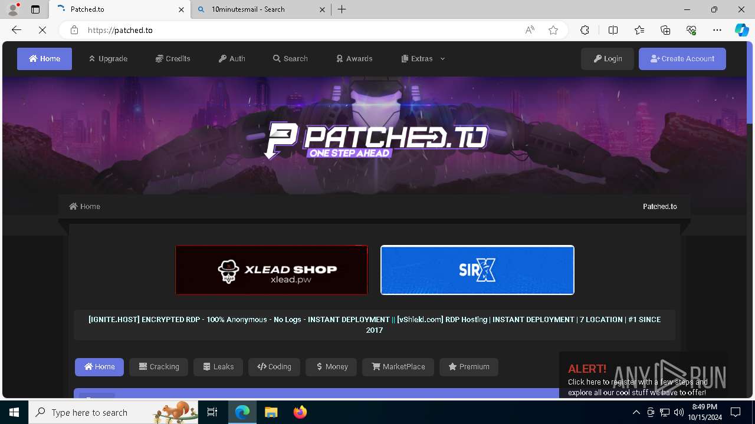This screenshot has height=424, width=755.
Task: Show hidden system tray icons
Action: tap(636, 412)
